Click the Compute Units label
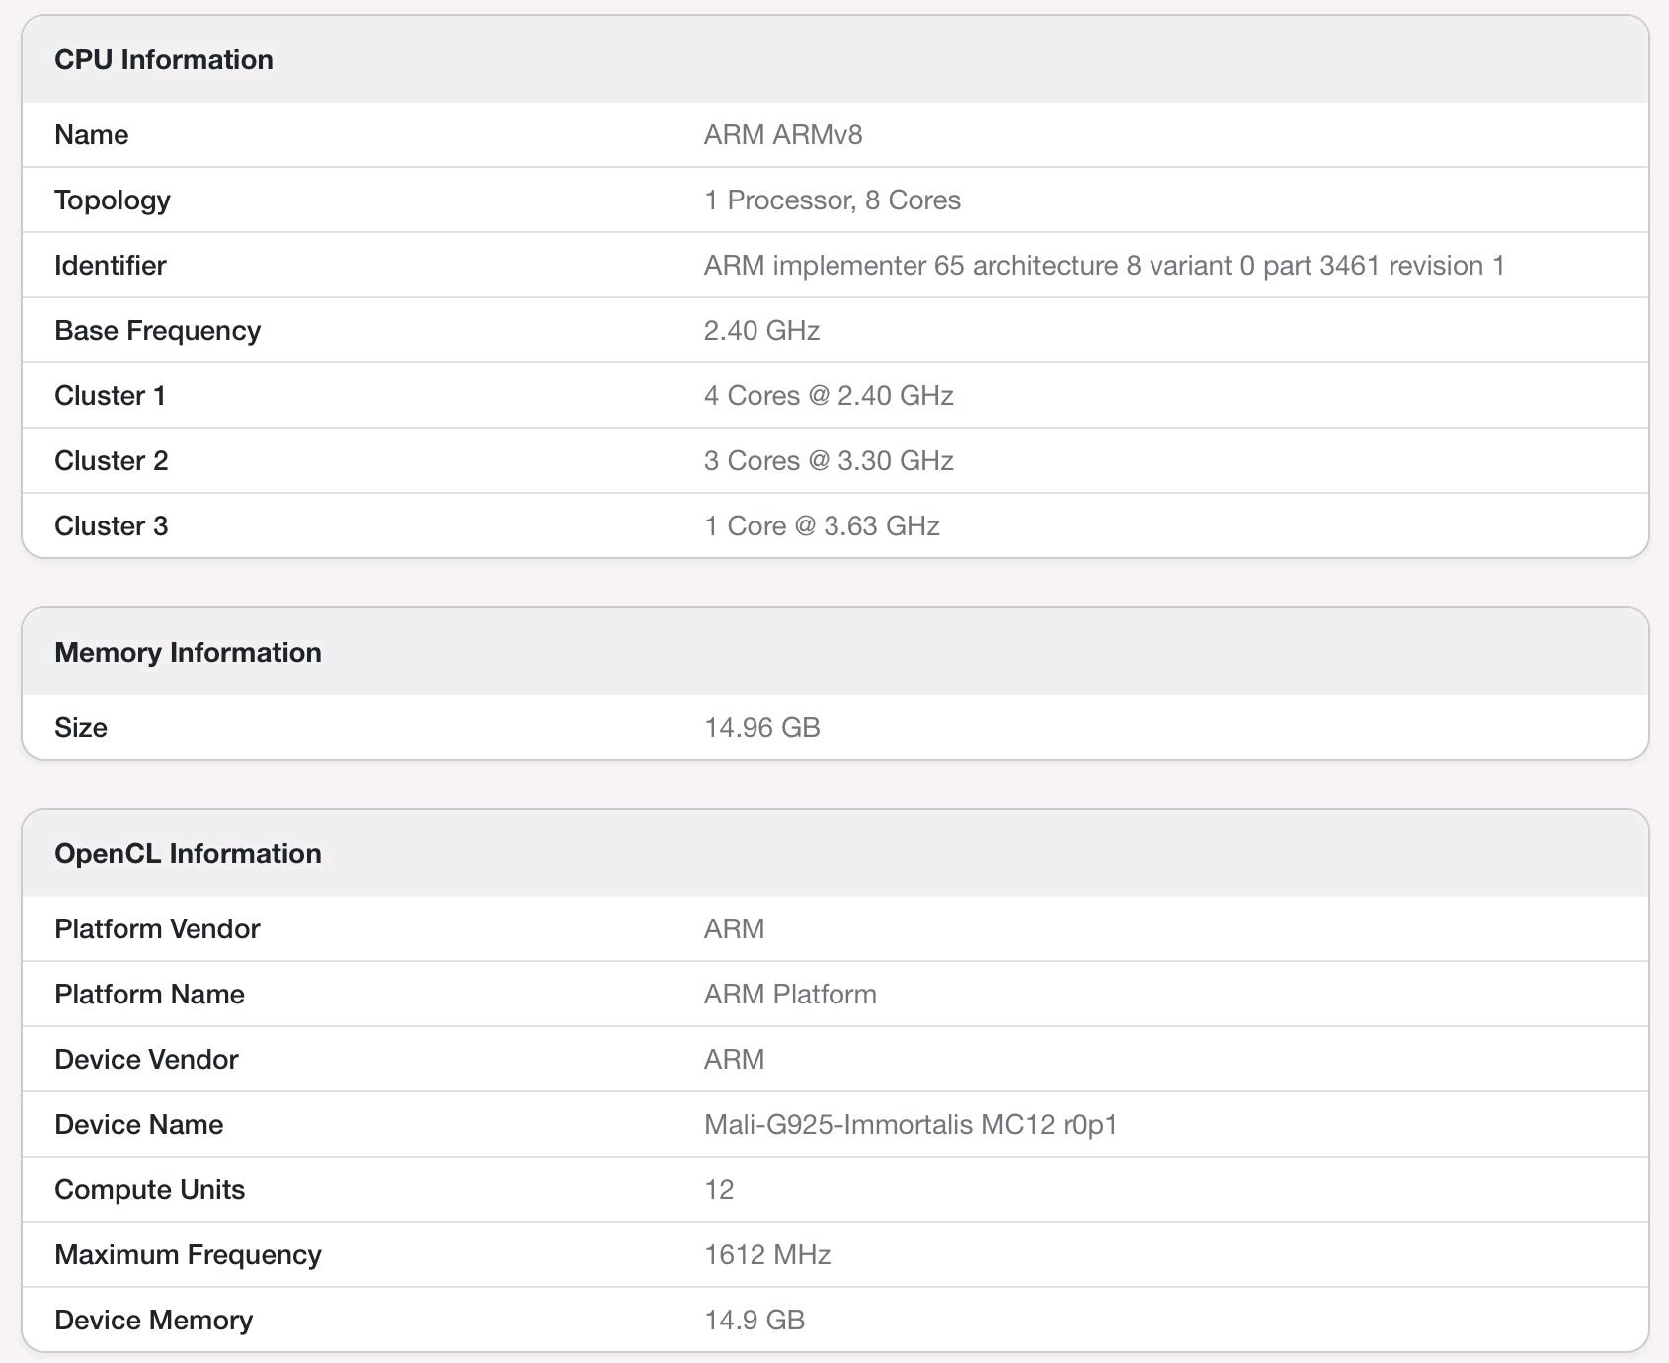Screen dimensions: 1669x1363 click(150, 1189)
